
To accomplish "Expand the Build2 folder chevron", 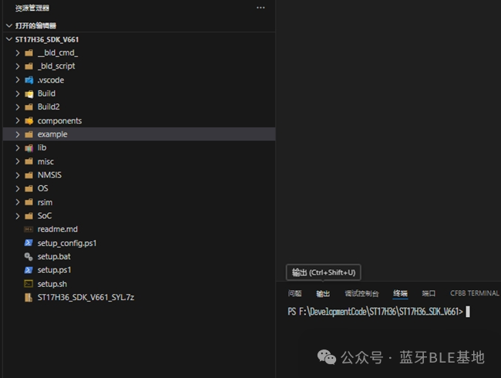I will pyautogui.click(x=18, y=106).
